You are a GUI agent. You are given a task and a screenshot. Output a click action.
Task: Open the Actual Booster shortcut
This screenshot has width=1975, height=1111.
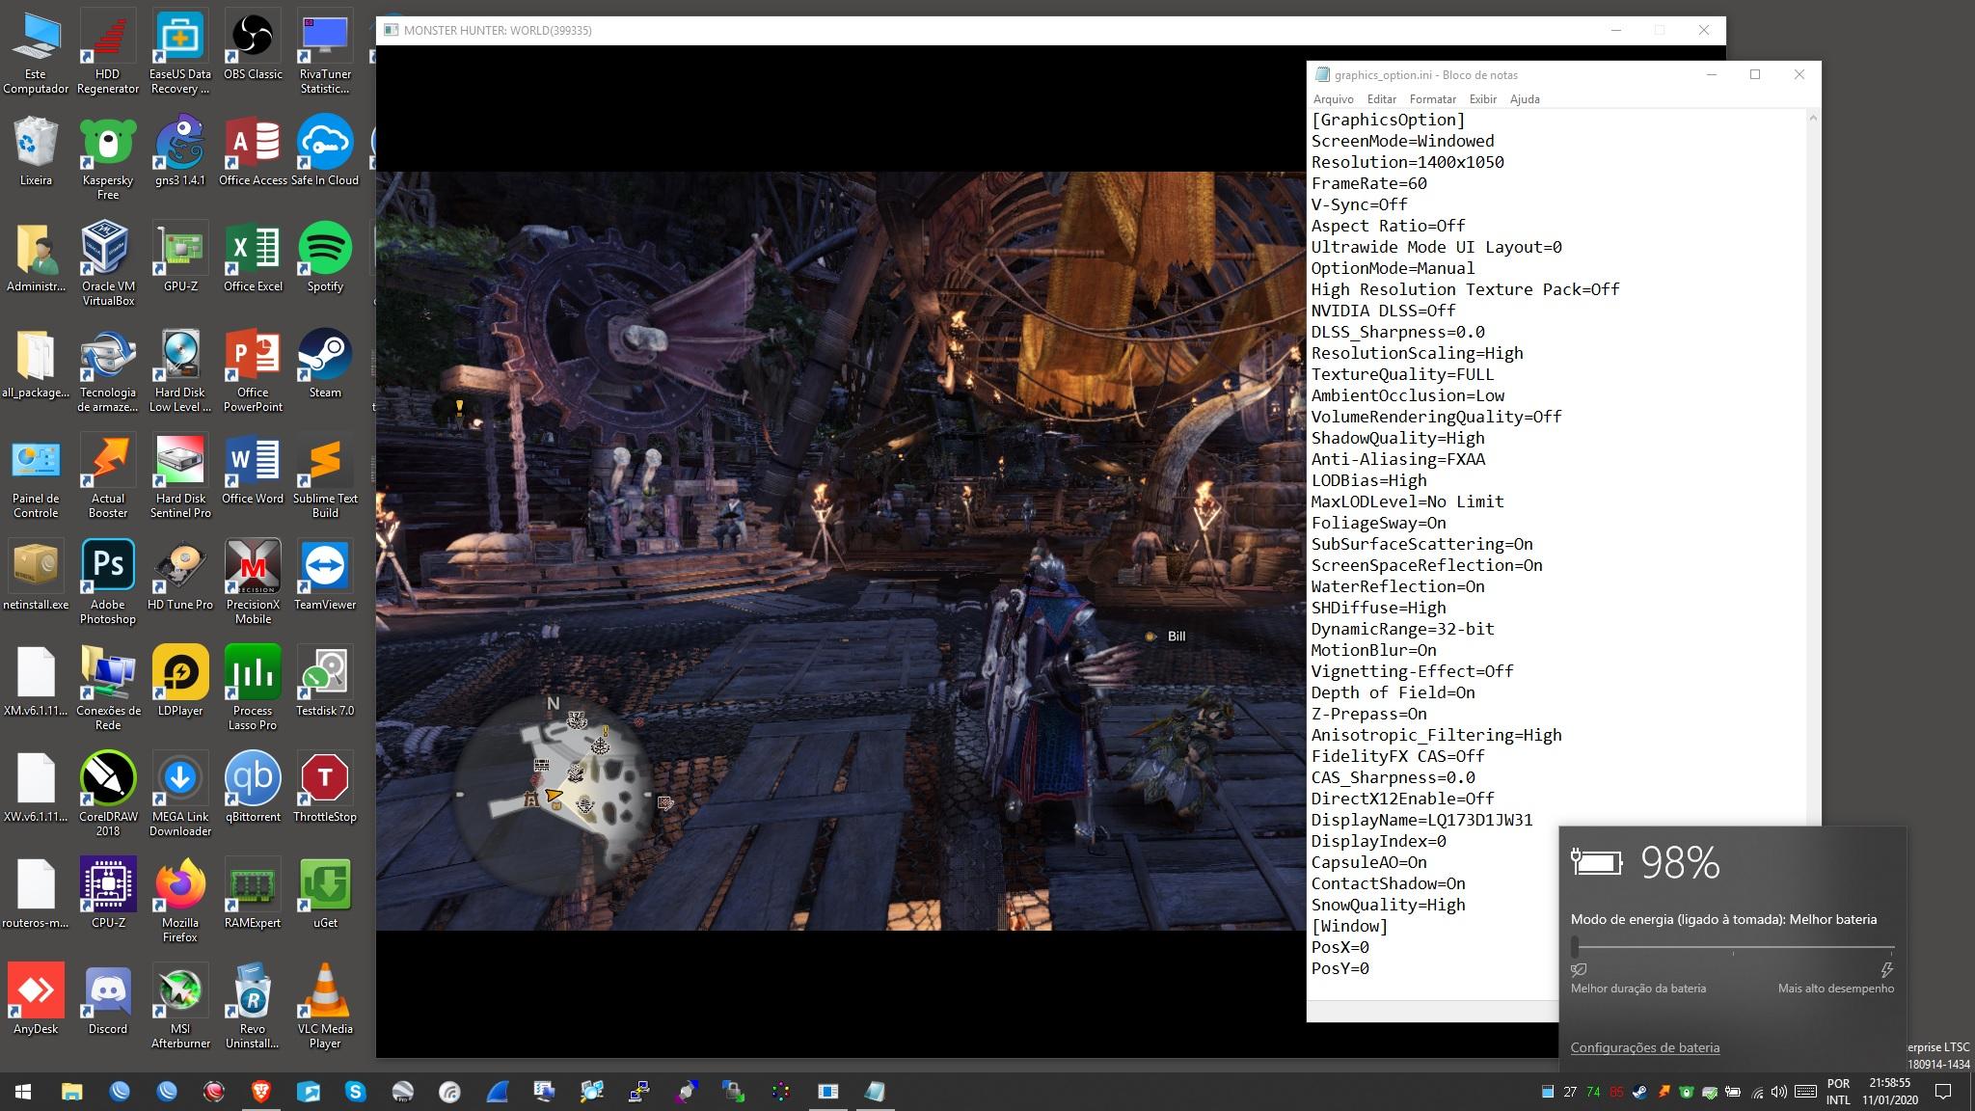click(x=108, y=474)
